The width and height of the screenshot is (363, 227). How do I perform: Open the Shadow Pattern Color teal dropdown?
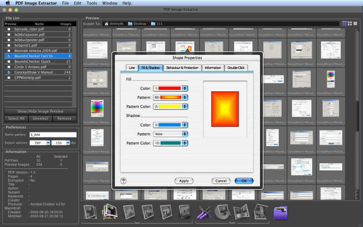[171, 143]
